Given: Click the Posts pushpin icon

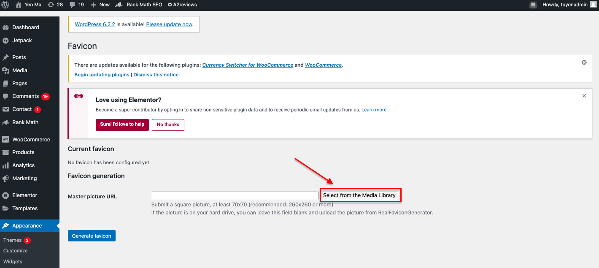Looking at the screenshot, I should point(5,57).
